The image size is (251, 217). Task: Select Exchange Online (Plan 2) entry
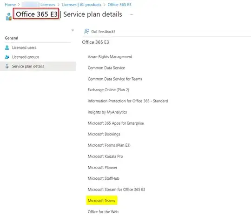click(x=108, y=90)
